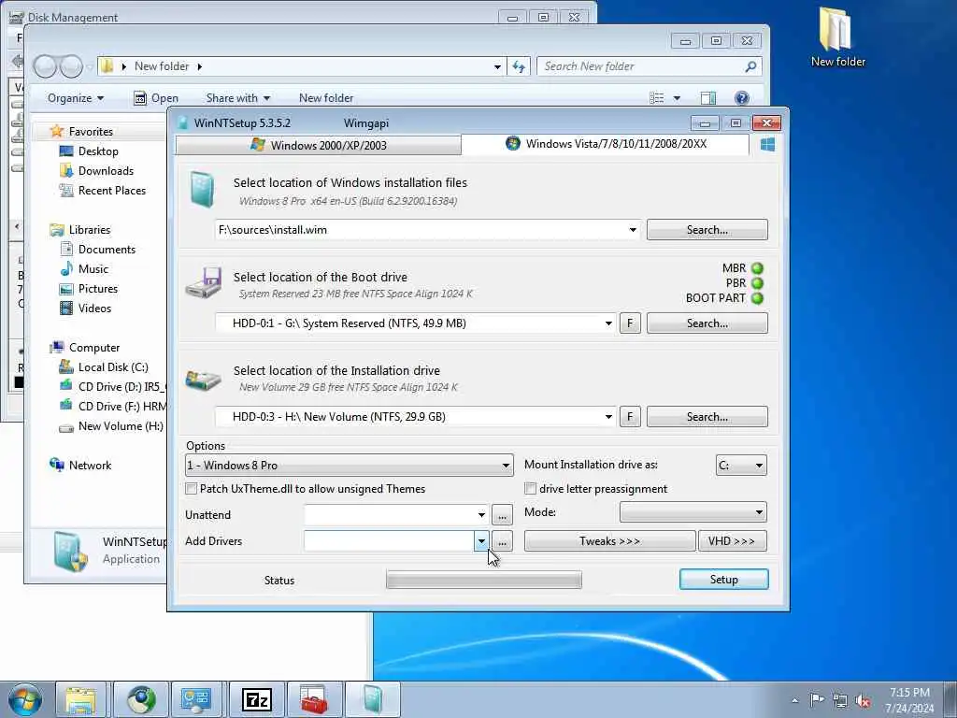Click the Start orb on the taskbar
Screen dimensions: 957x718
click(25, 699)
